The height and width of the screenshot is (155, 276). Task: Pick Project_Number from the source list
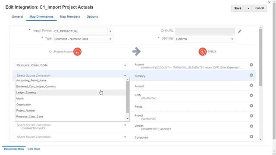[x=70, y=111]
